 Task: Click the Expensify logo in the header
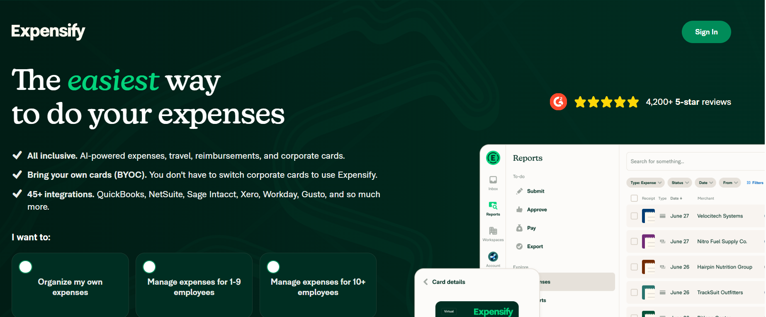(48, 31)
